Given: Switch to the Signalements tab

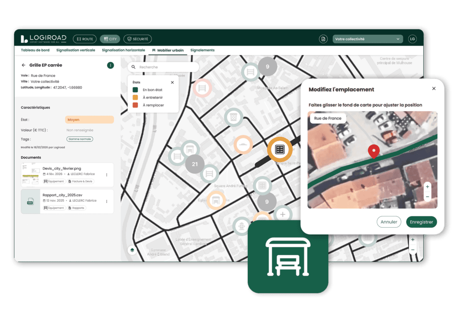Looking at the screenshot, I should (x=202, y=50).
